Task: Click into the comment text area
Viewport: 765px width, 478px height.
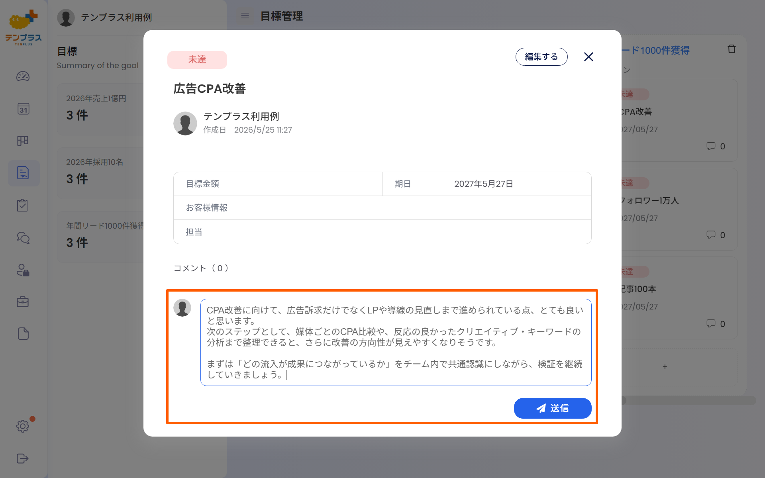Action: click(x=396, y=343)
